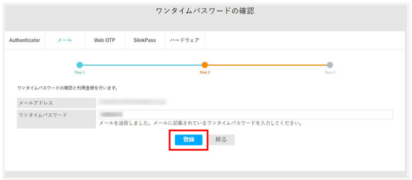Switch to the SlinkPass tab

tap(145, 40)
